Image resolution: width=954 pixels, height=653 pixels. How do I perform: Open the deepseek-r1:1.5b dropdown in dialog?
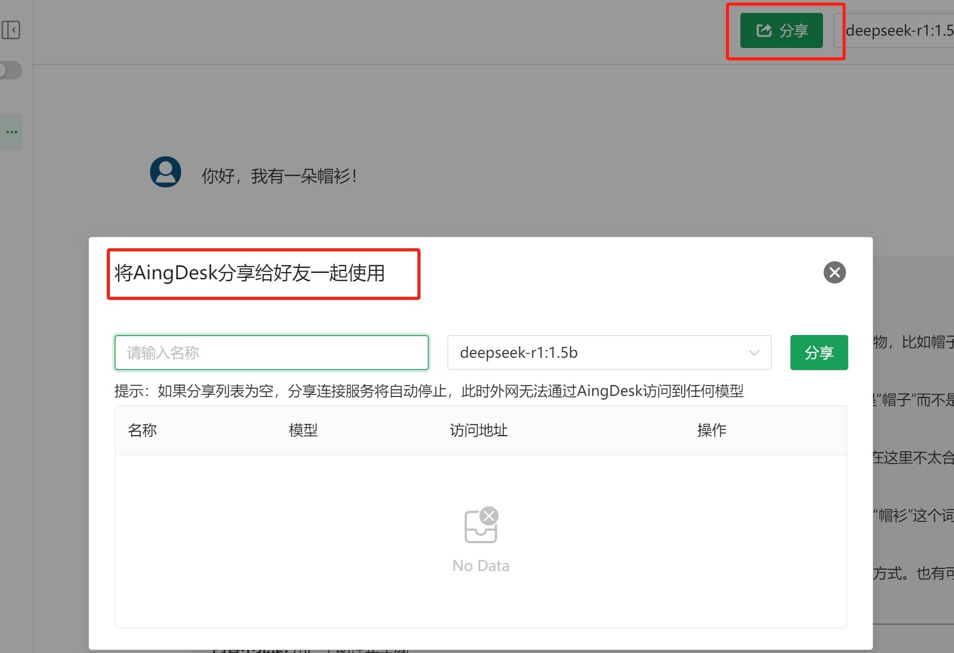[x=609, y=353]
